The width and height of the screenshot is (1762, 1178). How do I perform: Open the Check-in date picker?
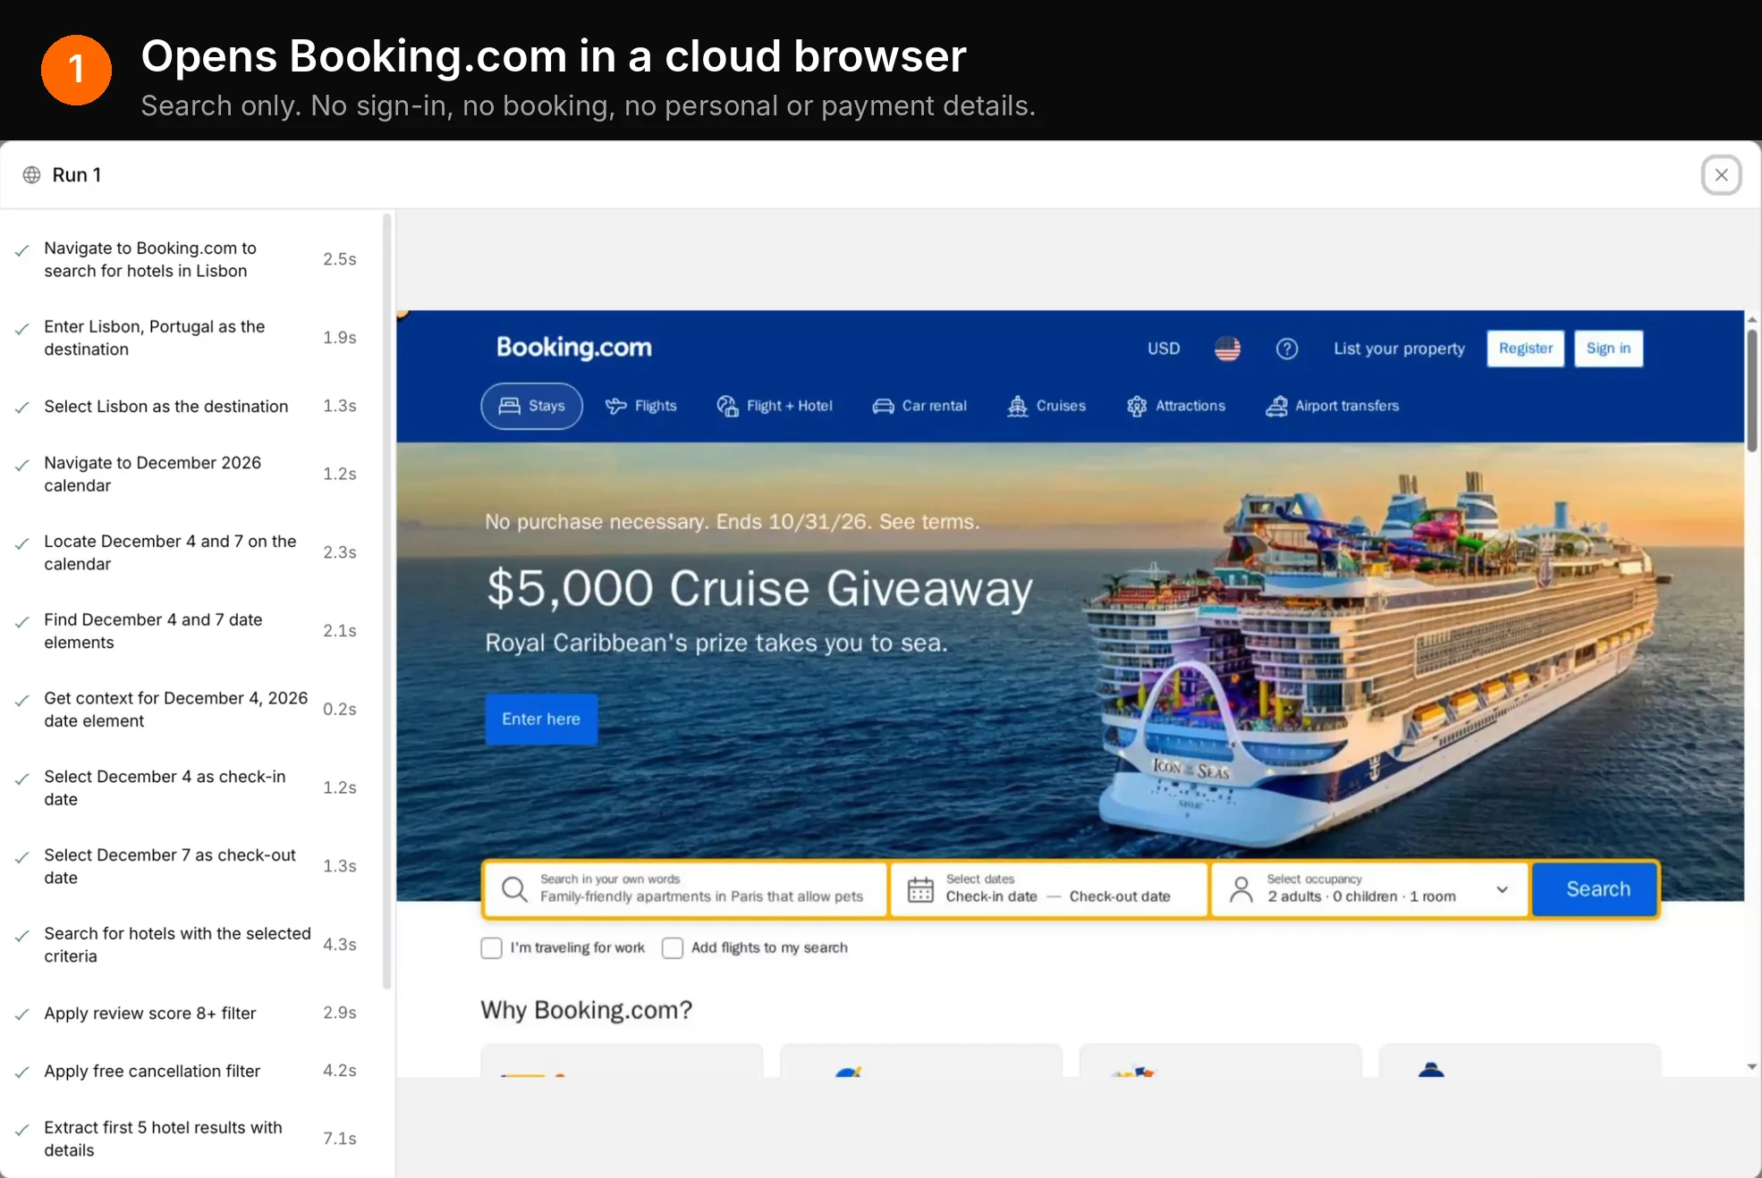tap(991, 896)
